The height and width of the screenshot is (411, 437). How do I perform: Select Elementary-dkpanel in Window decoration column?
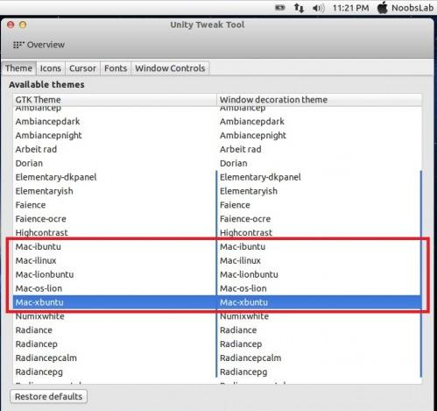pos(319,177)
